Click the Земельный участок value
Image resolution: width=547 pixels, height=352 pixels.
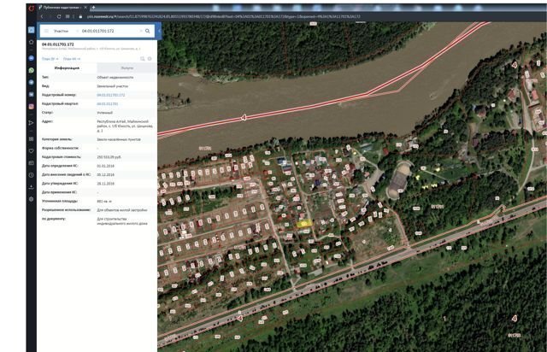coord(112,85)
